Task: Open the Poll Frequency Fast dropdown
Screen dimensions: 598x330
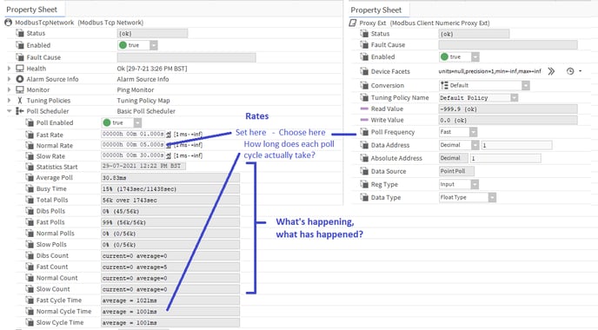Action: [474, 132]
